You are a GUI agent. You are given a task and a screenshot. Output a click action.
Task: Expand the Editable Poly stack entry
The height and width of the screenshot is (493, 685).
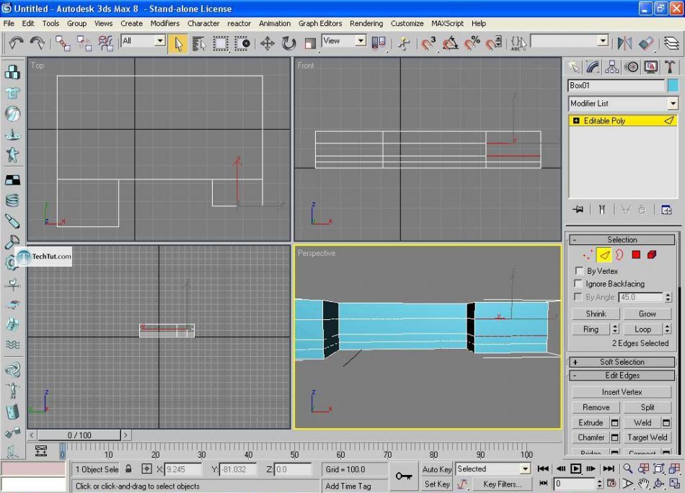pos(576,121)
